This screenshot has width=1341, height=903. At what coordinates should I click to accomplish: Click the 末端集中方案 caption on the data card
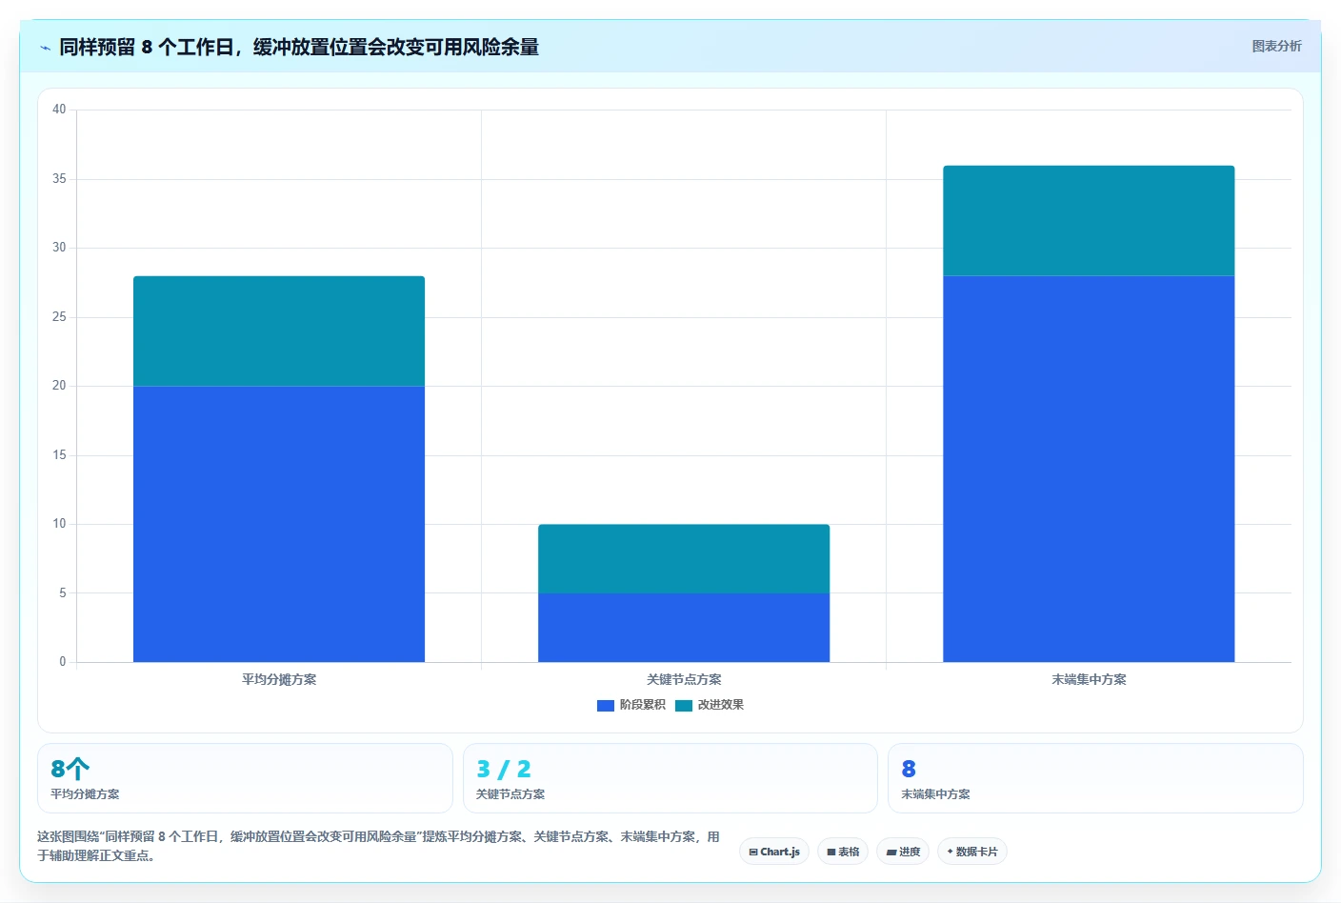[935, 793]
